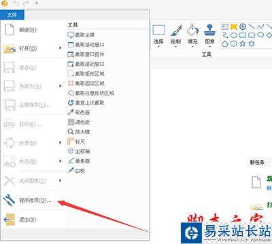The image size is (272, 244).
Task: Click the PicPick app icon
Action: tap(4, 3)
